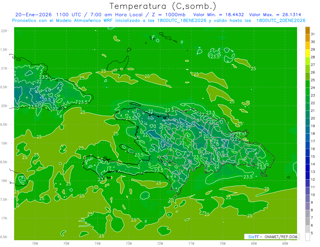Click the '7:00 am Hora Local' text
Screen dimensions: 320x247
(x=116, y=15)
